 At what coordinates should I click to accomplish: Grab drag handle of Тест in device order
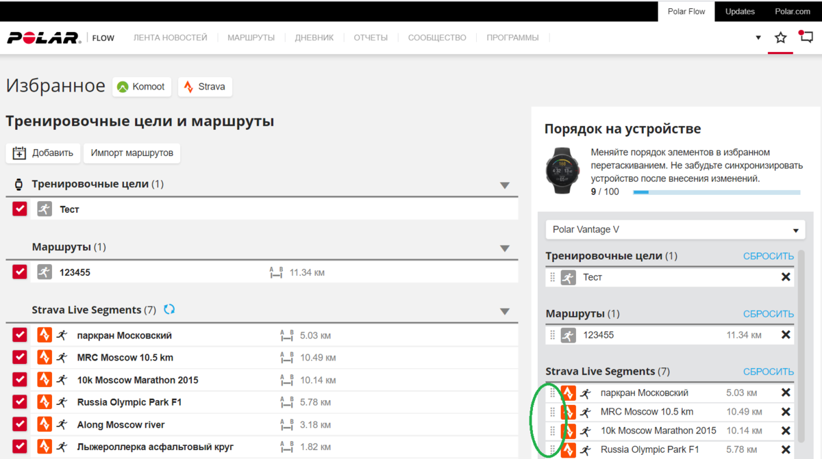point(553,277)
